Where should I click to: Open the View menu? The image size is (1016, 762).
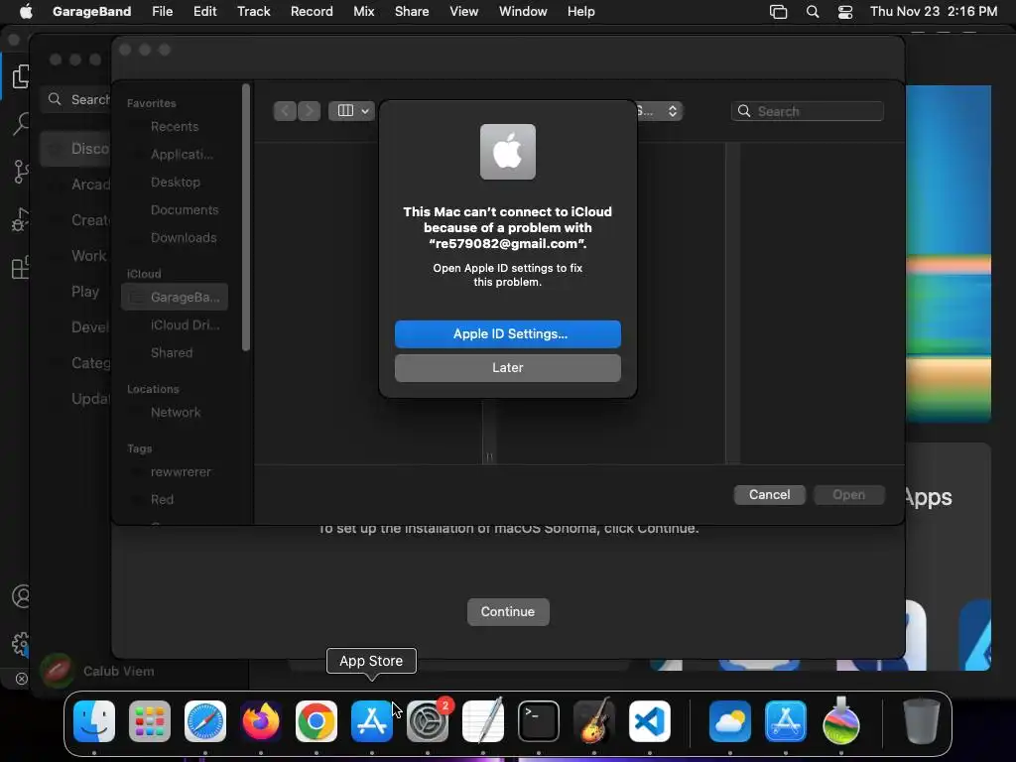tap(464, 12)
